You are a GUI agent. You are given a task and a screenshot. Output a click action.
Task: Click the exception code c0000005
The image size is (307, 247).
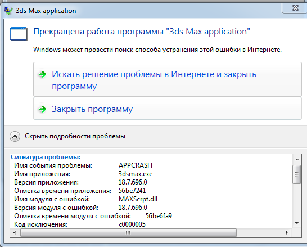coord(132,224)
